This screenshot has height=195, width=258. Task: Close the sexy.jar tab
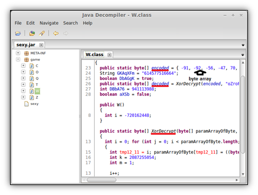pyautogui.click(x=41, y=45)
